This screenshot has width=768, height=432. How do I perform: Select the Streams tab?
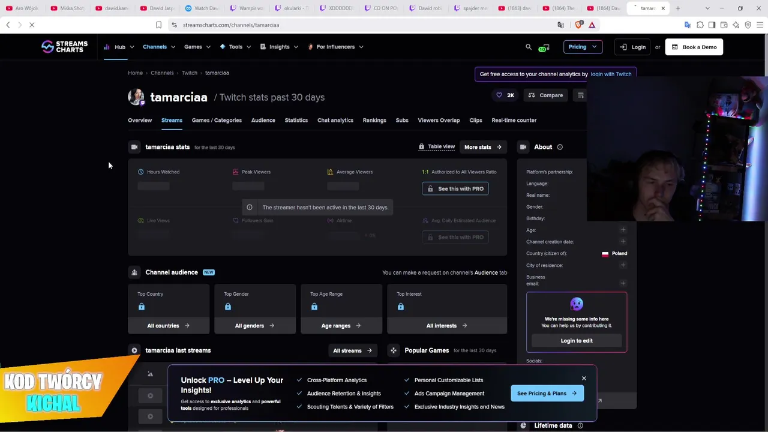pyautogui.click(x=172, y=120)
